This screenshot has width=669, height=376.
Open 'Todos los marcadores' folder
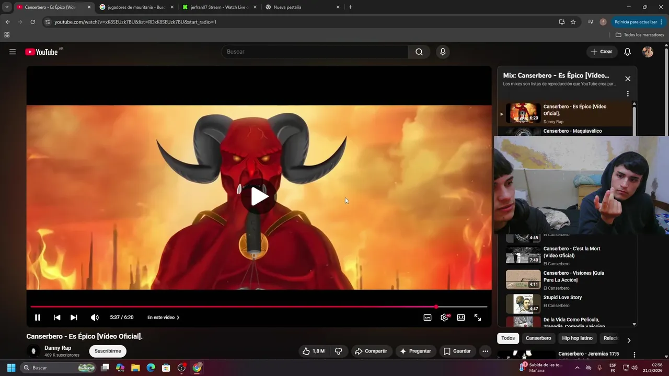coord(640,35)
